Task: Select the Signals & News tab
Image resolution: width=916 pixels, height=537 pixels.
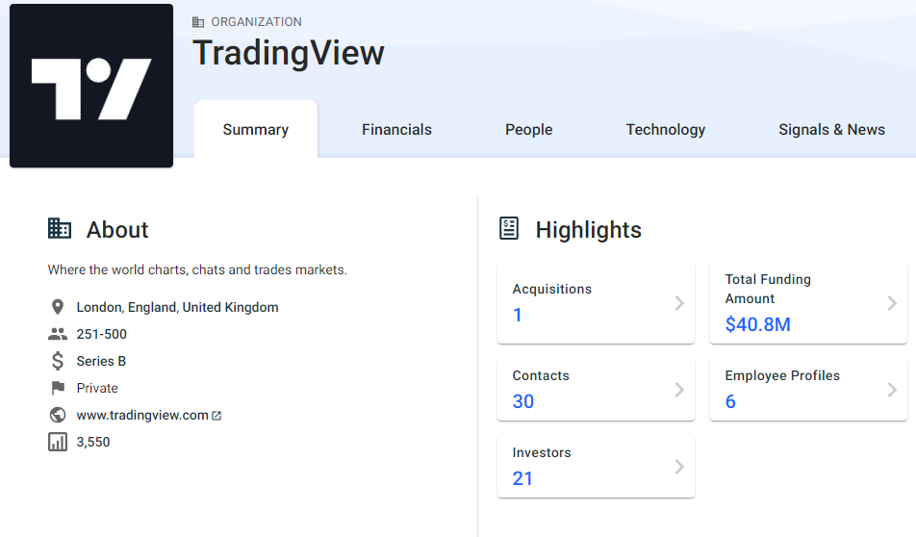Action: pos(831,129)
